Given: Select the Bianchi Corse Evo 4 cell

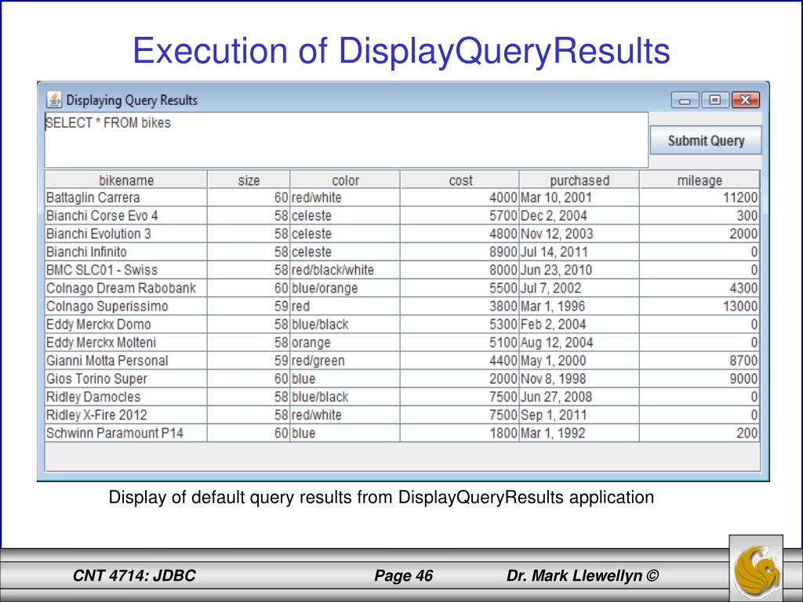Looking at the screenshot, I should tap(126, 216).
